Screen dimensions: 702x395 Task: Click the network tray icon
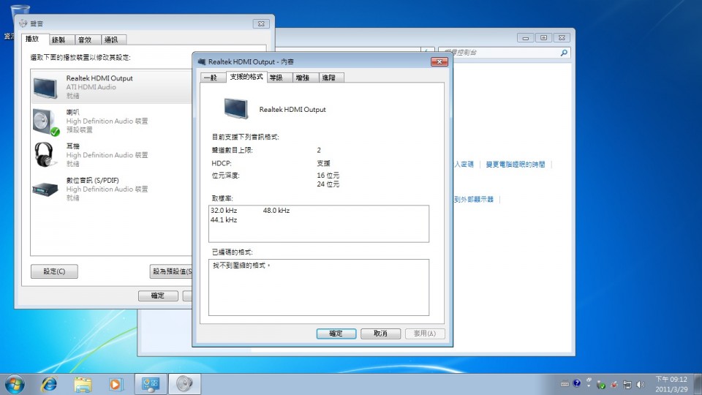click(627, 385)
